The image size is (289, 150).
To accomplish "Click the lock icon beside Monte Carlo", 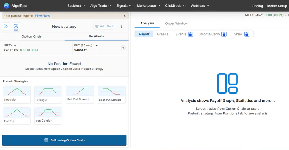I will pyautogui.click(x=224, y=34).
